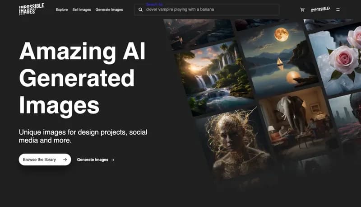This screenshot has height=207, width=361.
Task: Open the waterfall jungle image thumbnail
Action: (x=214, y=78)
